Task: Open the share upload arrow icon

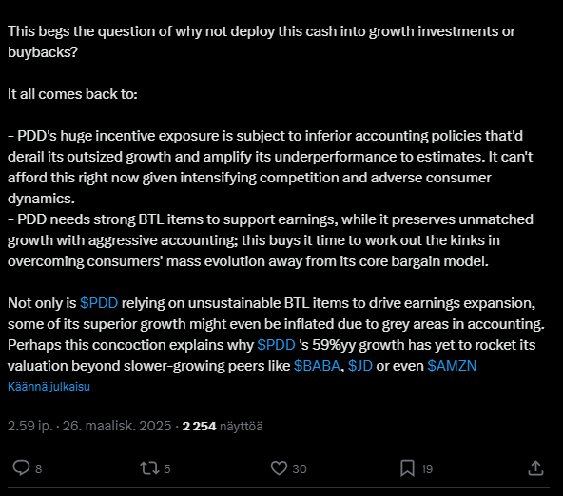Action: point(535,468)
